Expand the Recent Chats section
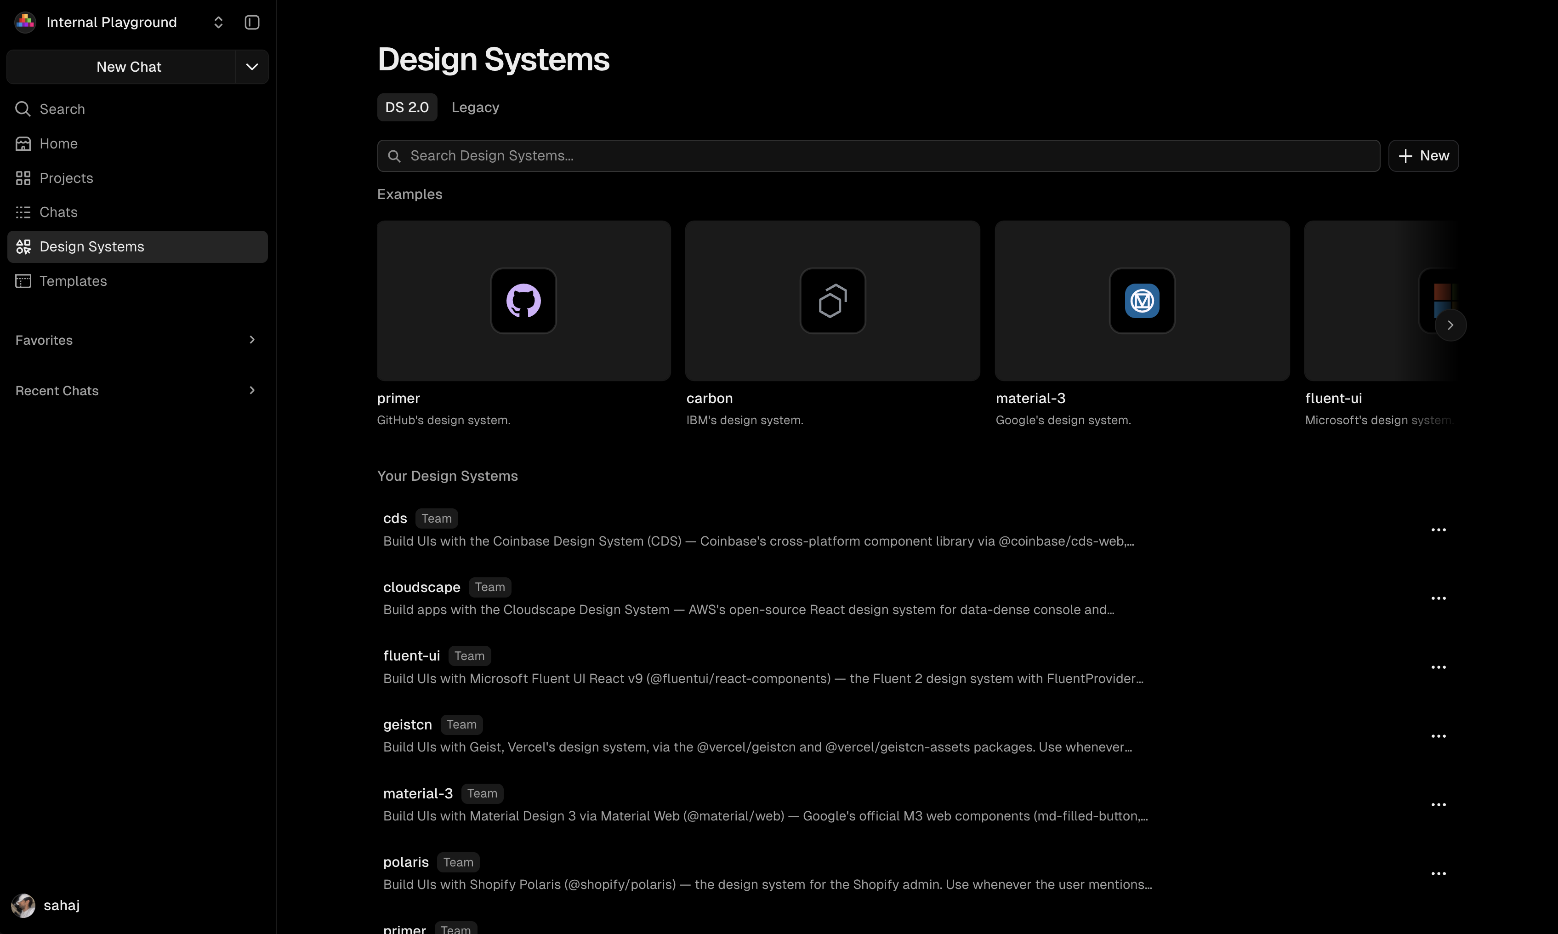The height and width of the screenshot is (934, 1558). click(x=137, y=390)
